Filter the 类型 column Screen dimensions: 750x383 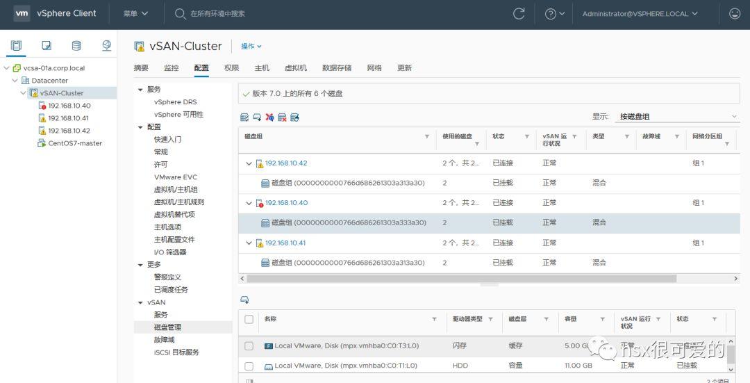click(x=626, y=136)
